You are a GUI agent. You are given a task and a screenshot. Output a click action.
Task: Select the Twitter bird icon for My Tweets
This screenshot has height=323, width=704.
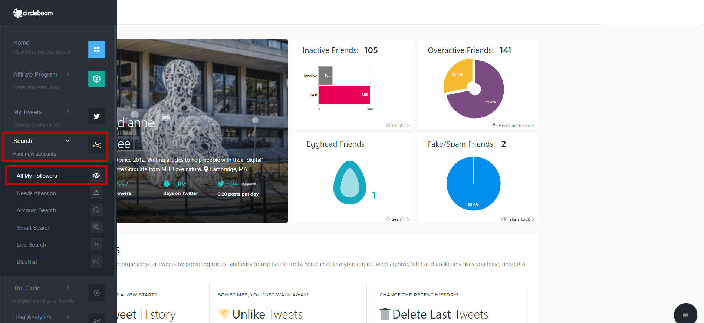(x=96, y=116)
